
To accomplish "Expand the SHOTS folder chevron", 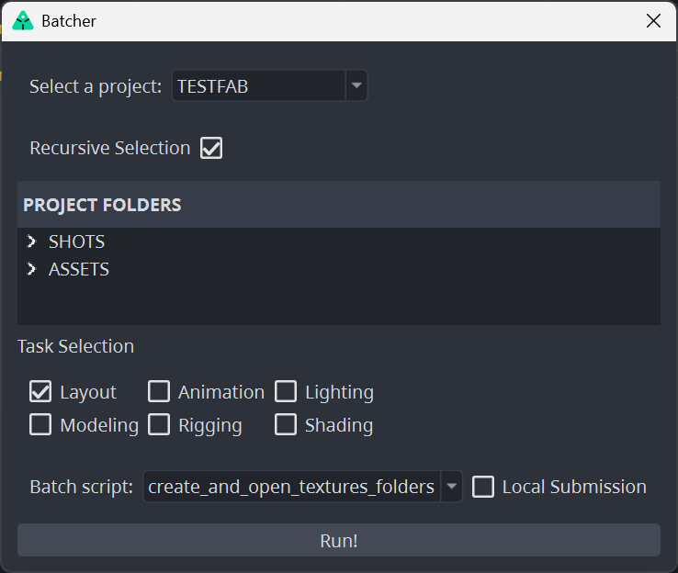I will click(32, 242).
